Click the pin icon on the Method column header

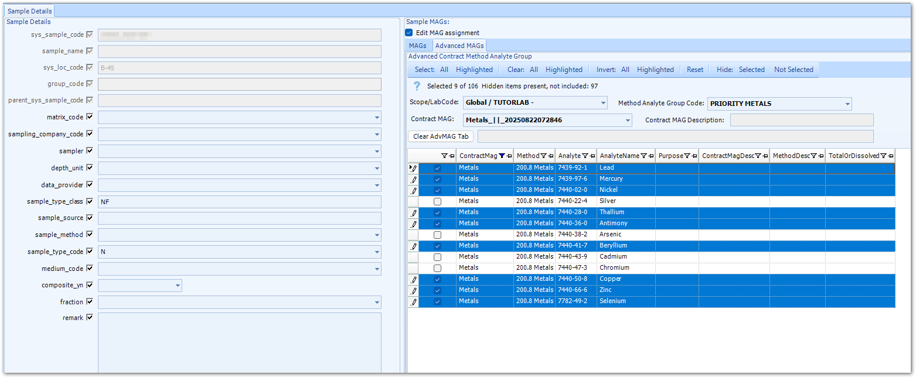click(x=550, y=156)
